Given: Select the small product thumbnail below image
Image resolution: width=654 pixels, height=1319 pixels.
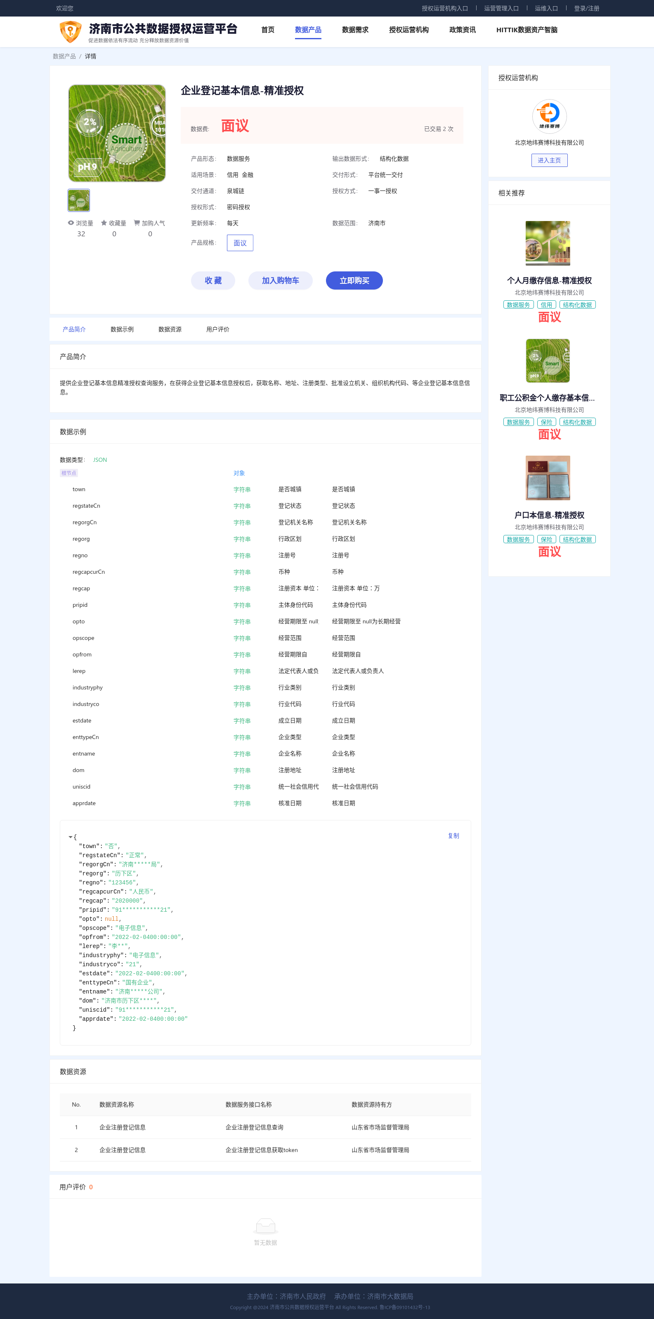Looking at the screenshot, I should [x=79, y=200].
